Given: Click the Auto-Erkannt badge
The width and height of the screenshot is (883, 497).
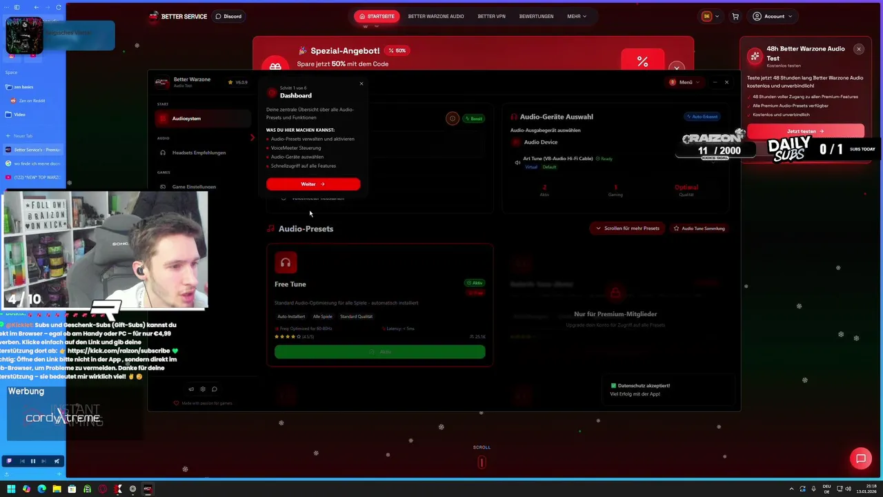Looking at the screenshot, I should point(702,117).
